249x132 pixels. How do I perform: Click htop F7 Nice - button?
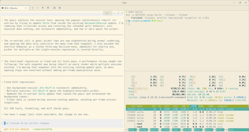point(197,130)
